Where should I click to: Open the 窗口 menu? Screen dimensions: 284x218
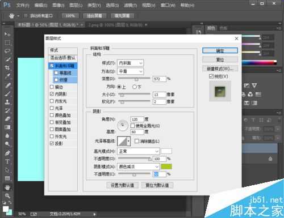(x=168, y=5)
